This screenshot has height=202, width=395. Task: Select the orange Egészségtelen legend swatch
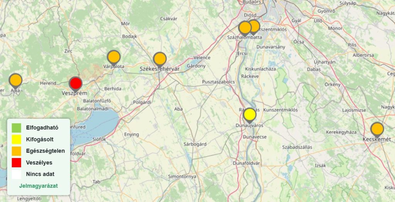click(x=16, y=151)
